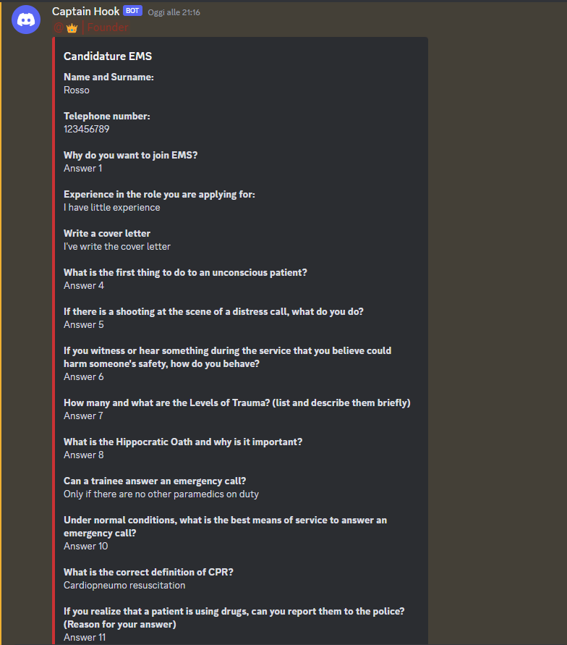Click the Hippocratic Oath question heading
The height and width of the screenshot is (645, 567).
(x=183, y=442)
